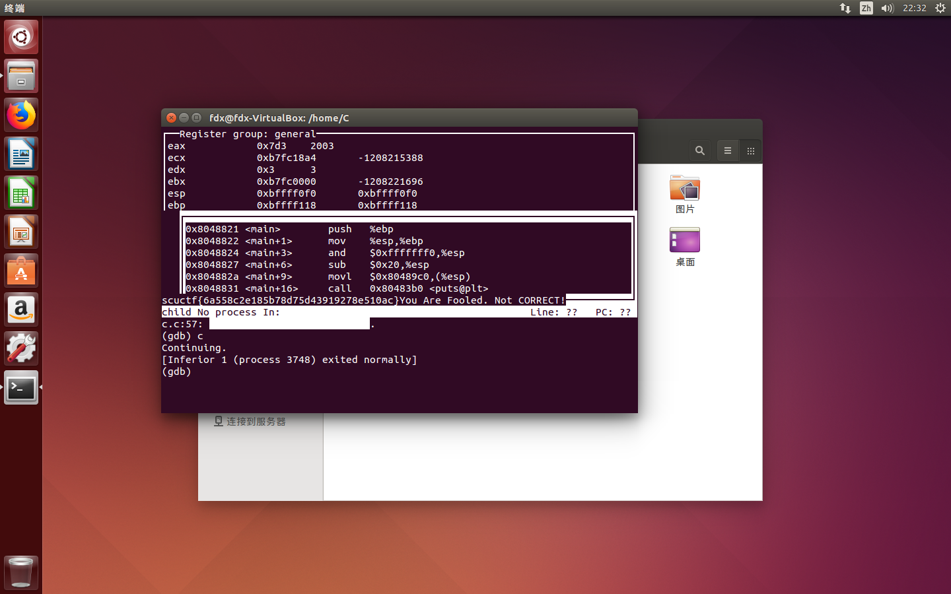Click the movl $0x80489c0,(%esp) instruction line

click(328, 277)
